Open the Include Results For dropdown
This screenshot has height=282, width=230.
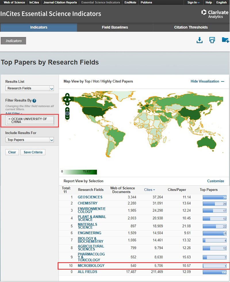30,140
